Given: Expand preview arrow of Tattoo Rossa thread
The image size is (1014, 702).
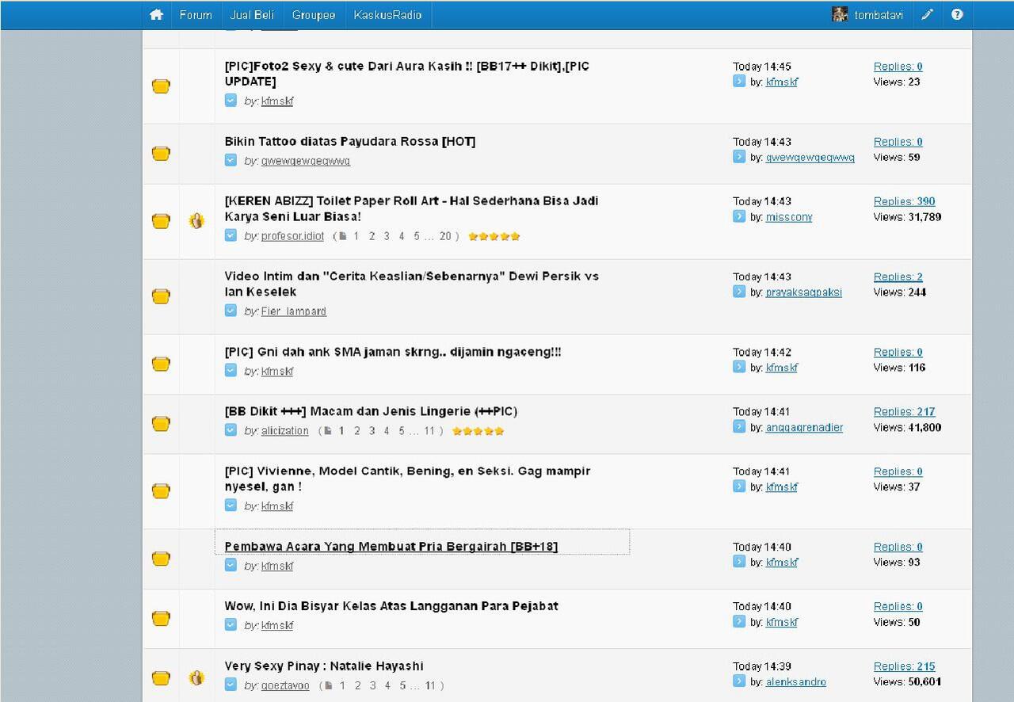Looking at the screenshot, I should (231, 160).
